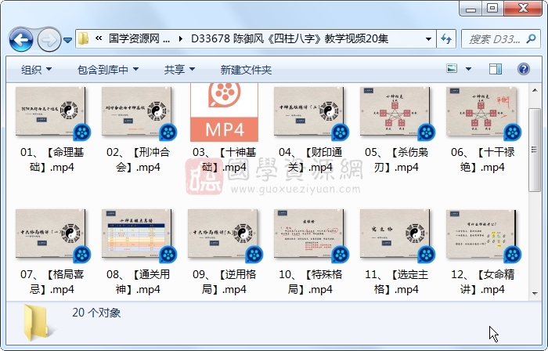Click file name 11、【选定主格】.mp4

(396, 282)
